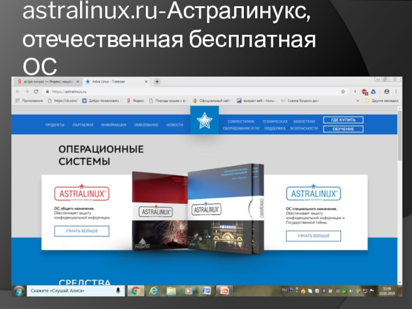
Task: Open the Добро пожаловать bookmark
Action: pos(100,100)
